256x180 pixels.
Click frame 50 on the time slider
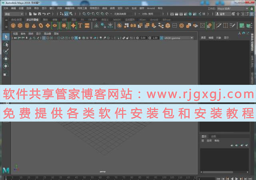click(84, 178)
